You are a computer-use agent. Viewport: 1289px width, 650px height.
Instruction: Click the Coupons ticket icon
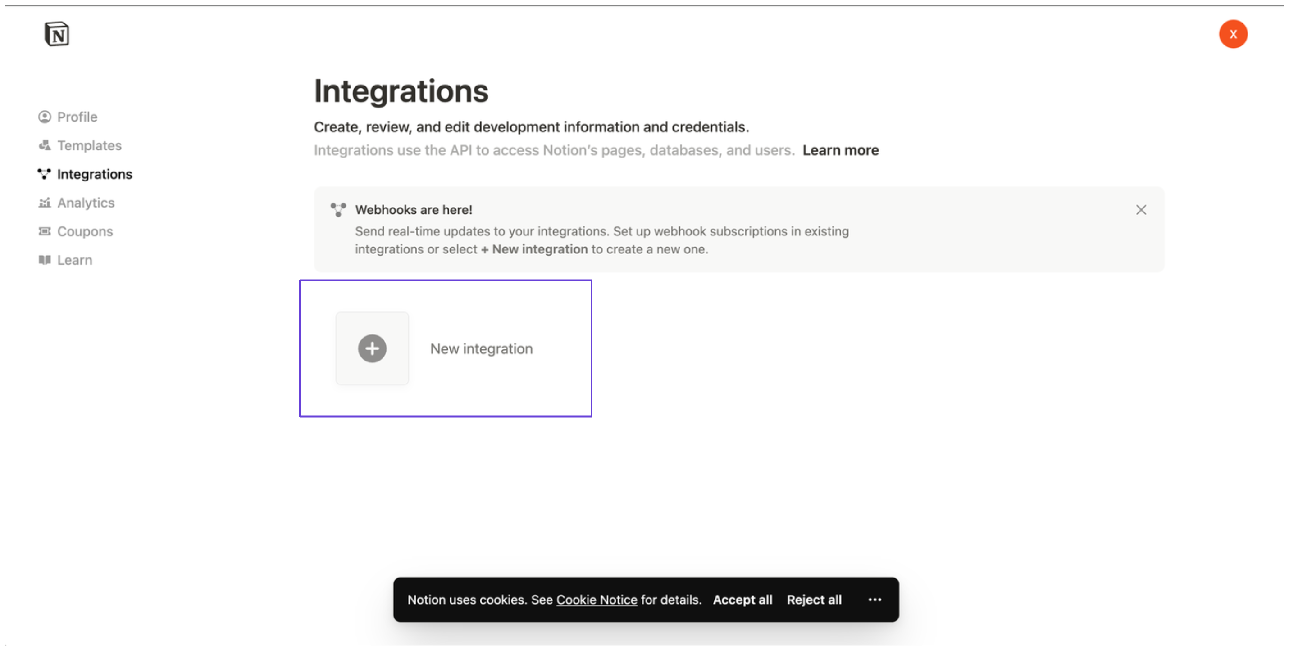[x=45, y=231]
